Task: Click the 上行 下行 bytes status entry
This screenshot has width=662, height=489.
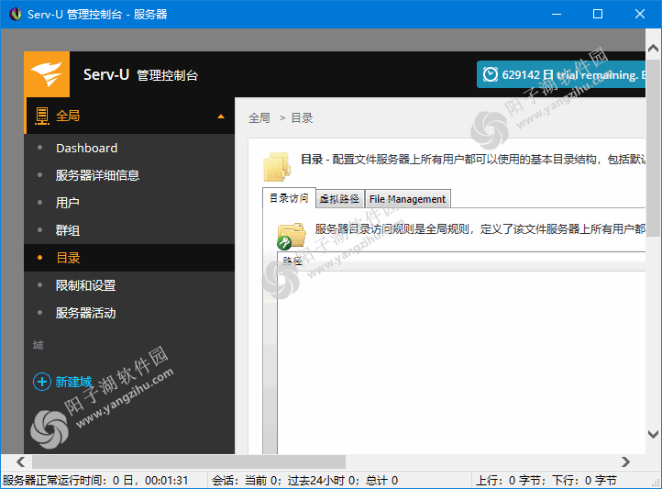Action: click(x=546, y=480)
